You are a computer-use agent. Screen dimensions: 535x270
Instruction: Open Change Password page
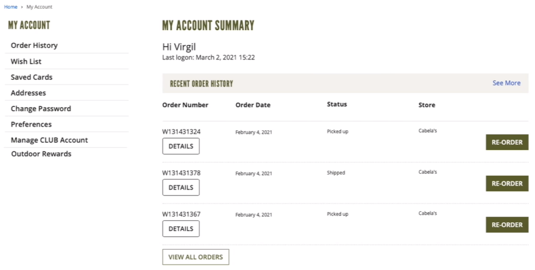[x=41, y=108]
